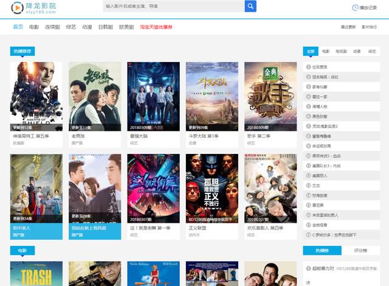Click the 老男孩 title text link
This screenshot has width=389, height=286.
78,136
